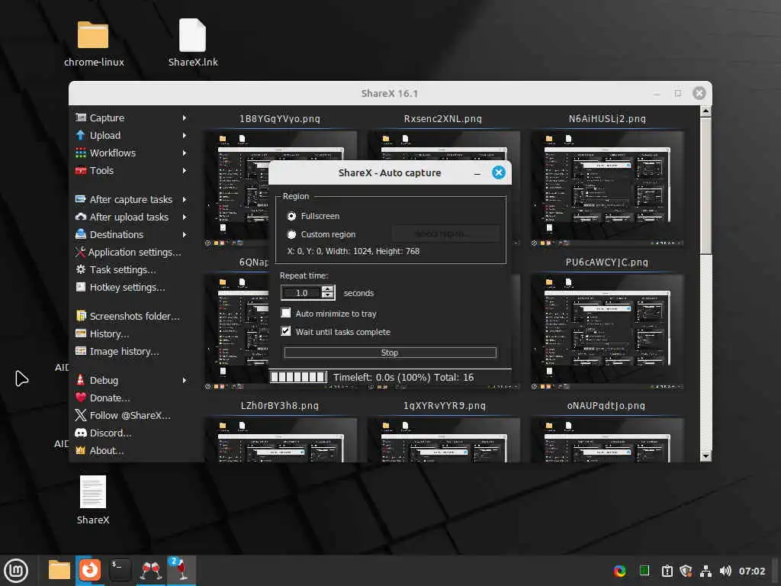Click the repeat time value field

point(301,292)
